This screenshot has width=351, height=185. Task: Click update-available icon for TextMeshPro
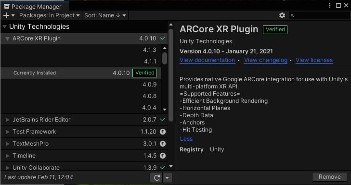tap(163, 144)
